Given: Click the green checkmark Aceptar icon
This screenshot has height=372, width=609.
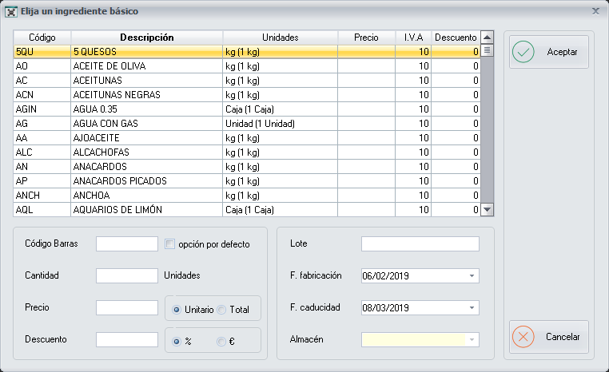Looking at the screenshot, I should click(523, 52).
